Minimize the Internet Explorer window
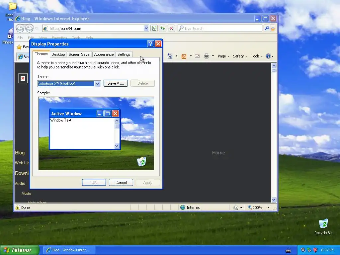This screenshot has height=255, width=340. click(257, 19)
